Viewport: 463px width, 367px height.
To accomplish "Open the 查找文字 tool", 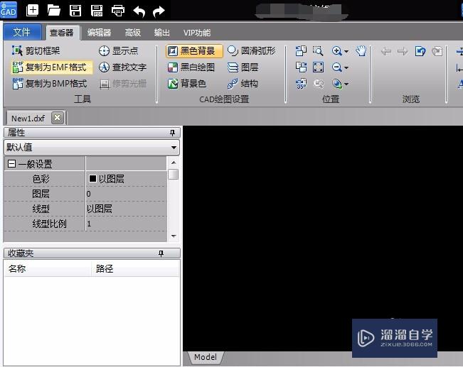I will point(122,67).
